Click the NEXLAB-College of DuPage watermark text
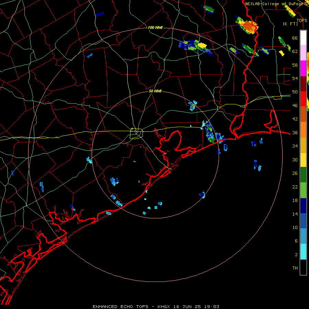Screen dimensions: 309x309 [276, 4]
